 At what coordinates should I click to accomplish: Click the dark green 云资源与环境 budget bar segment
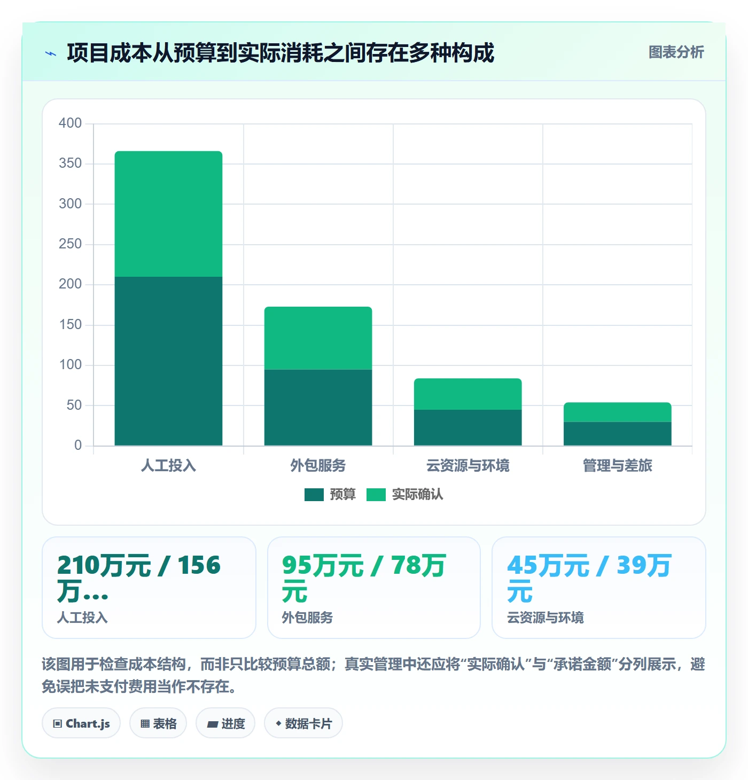tap(468, 427)
